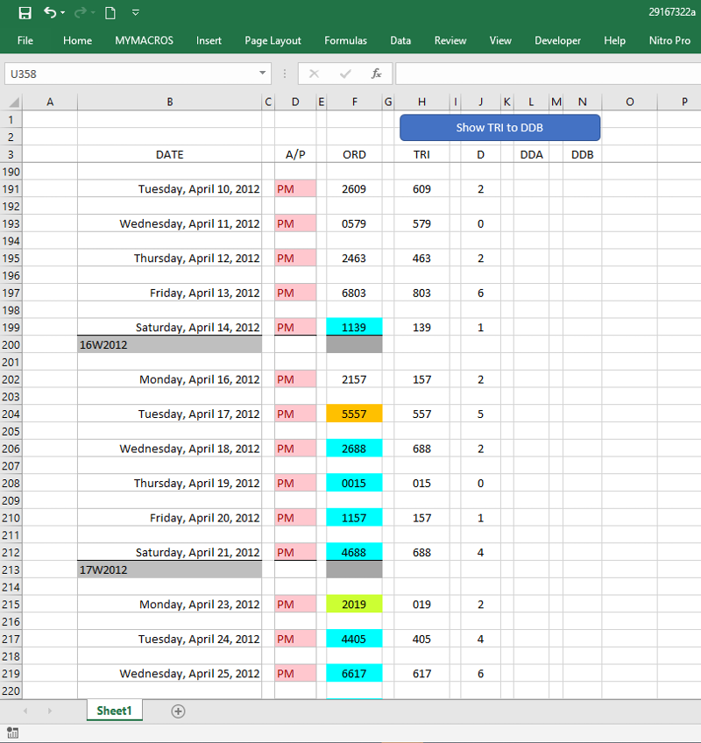The image size is (701, 743).
Task: Select the orange cell containing 5557
Action: 354,414
